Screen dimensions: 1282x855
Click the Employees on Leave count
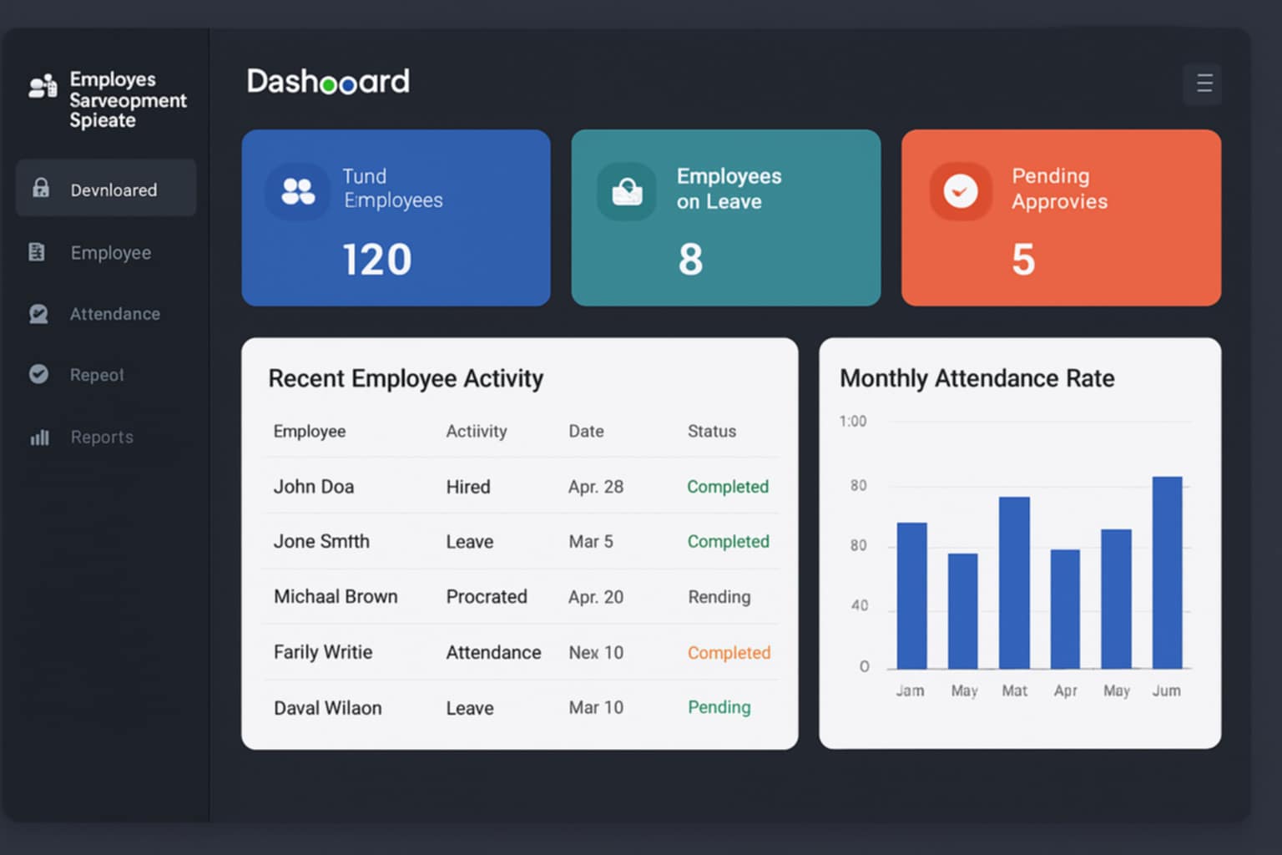point(690,260)
